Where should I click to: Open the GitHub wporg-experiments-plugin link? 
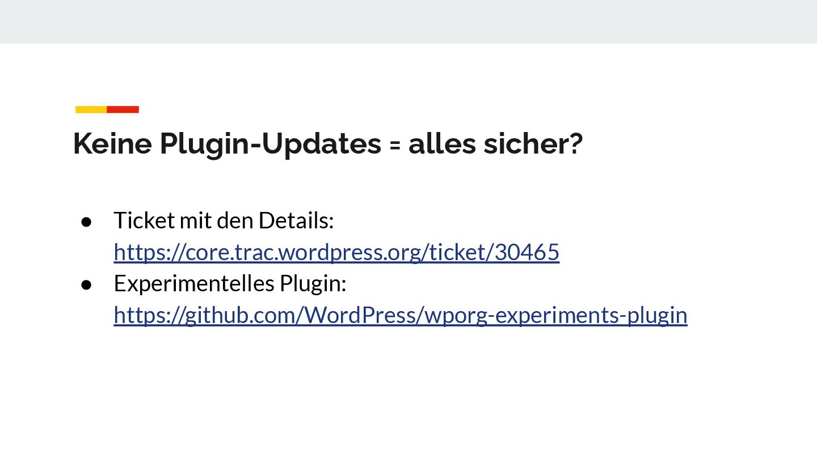[401, 315]
